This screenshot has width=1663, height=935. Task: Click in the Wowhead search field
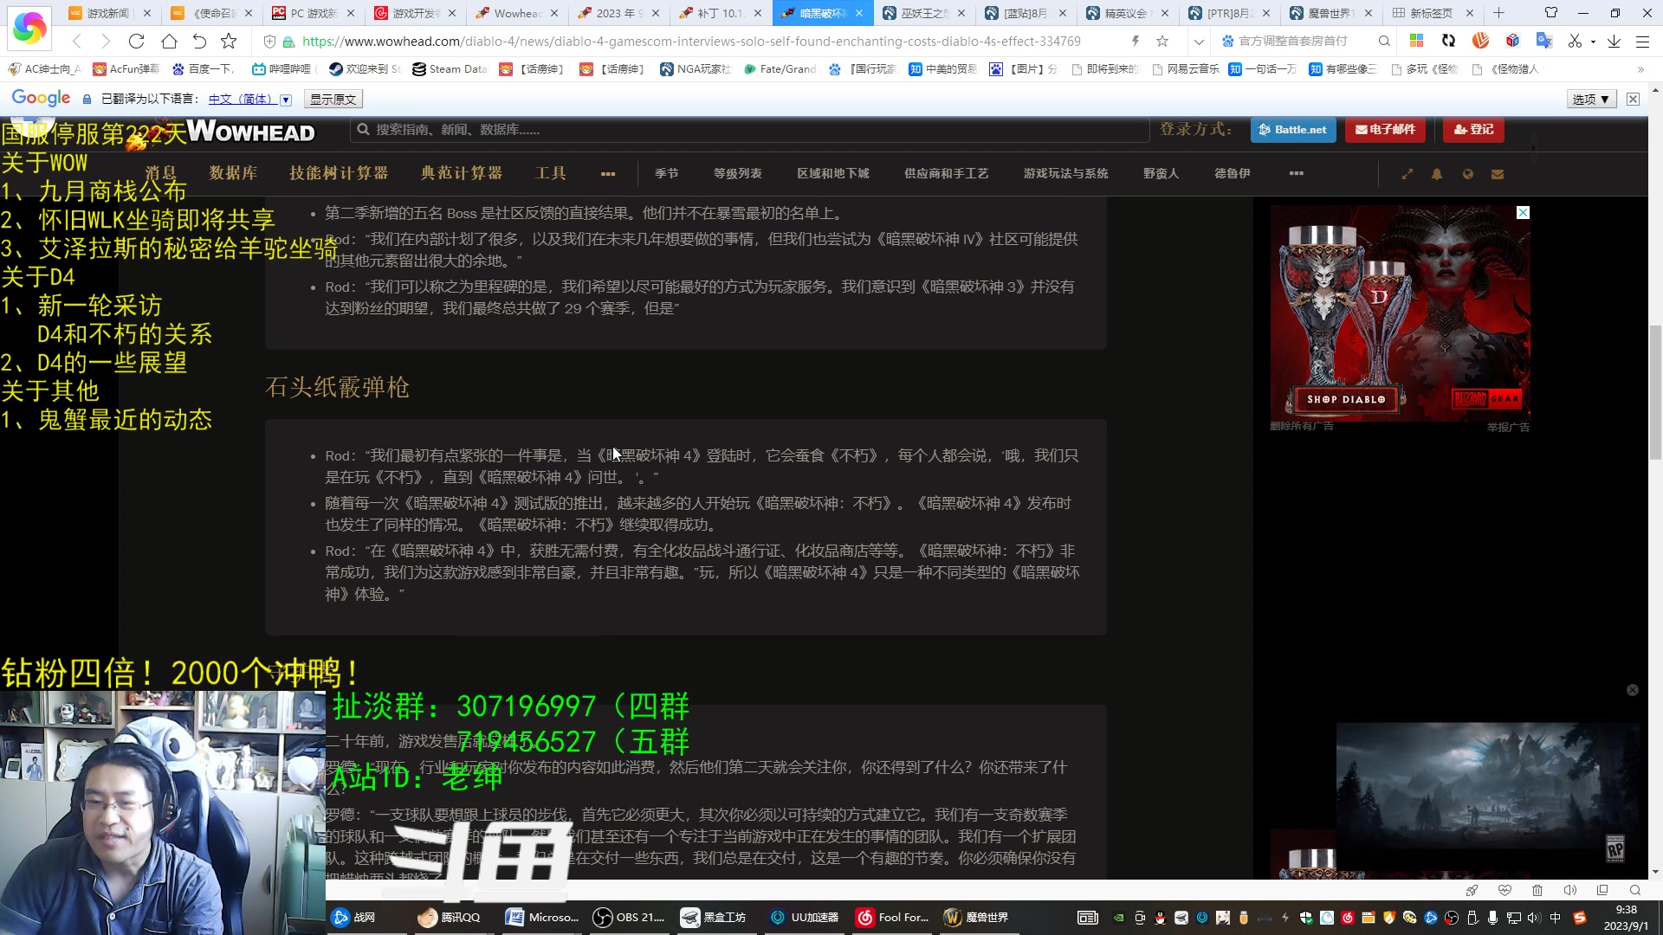(749, 130)
